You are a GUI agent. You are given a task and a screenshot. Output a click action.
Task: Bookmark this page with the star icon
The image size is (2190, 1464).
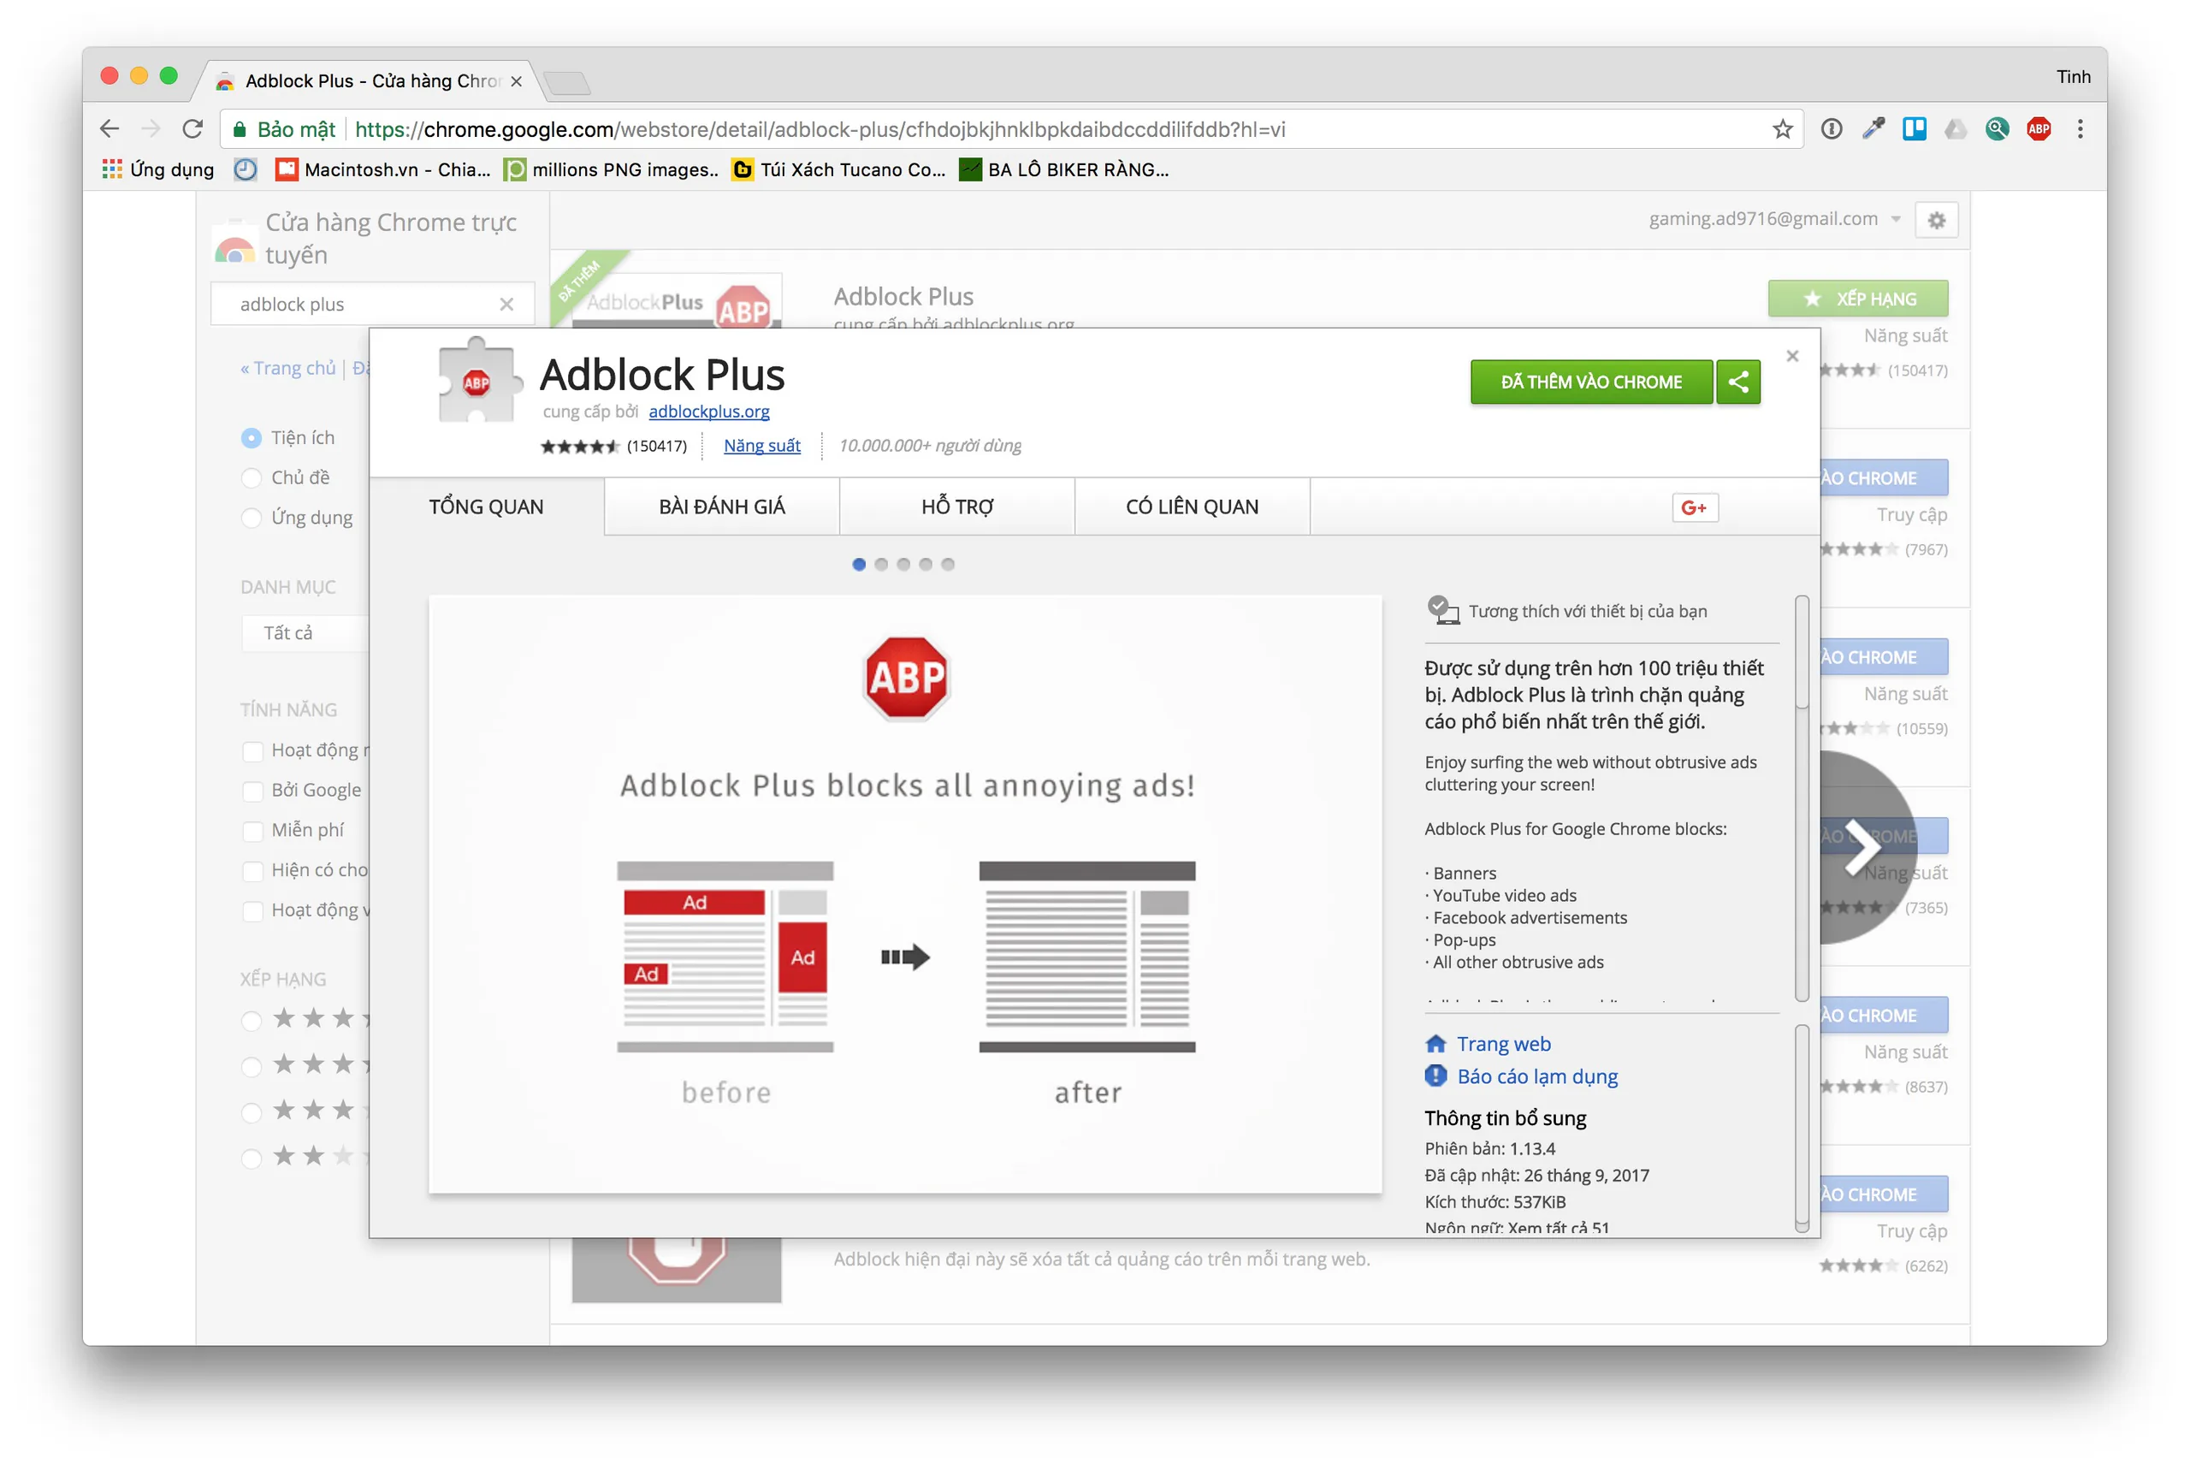1782,129
